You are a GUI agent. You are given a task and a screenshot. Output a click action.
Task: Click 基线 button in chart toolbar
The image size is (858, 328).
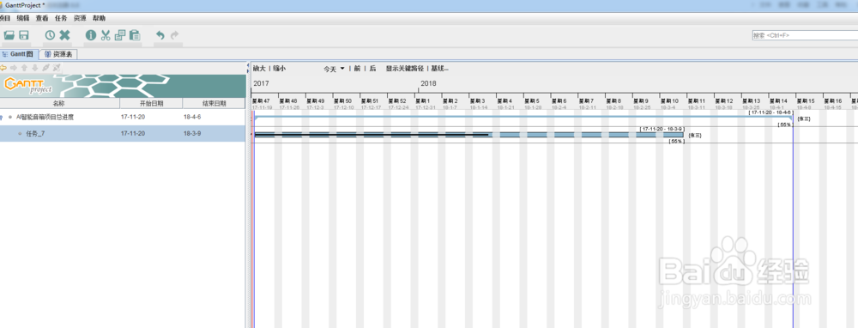[439, 69]
